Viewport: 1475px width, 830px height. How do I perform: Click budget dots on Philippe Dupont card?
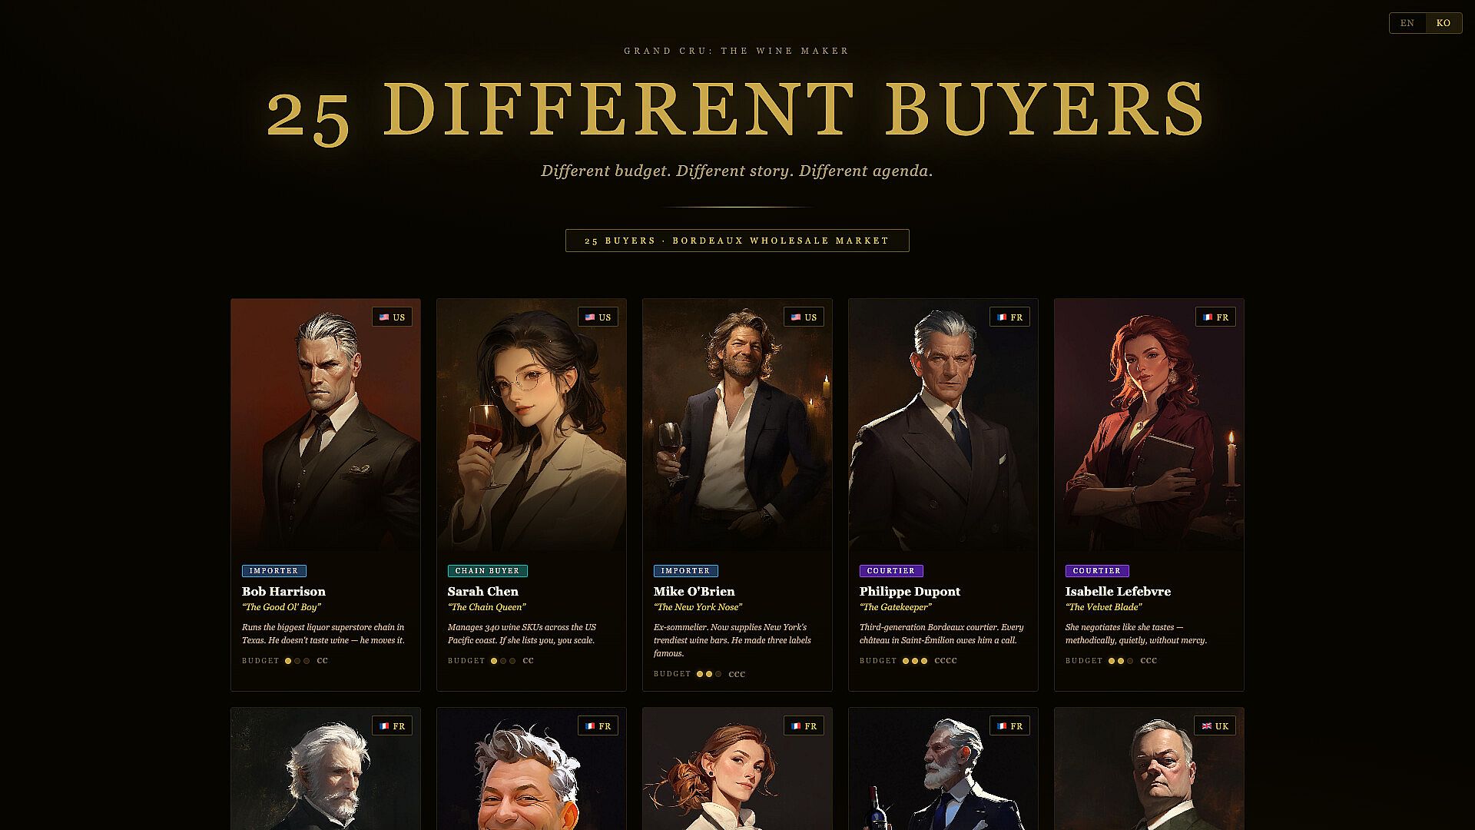click(915, 661)
